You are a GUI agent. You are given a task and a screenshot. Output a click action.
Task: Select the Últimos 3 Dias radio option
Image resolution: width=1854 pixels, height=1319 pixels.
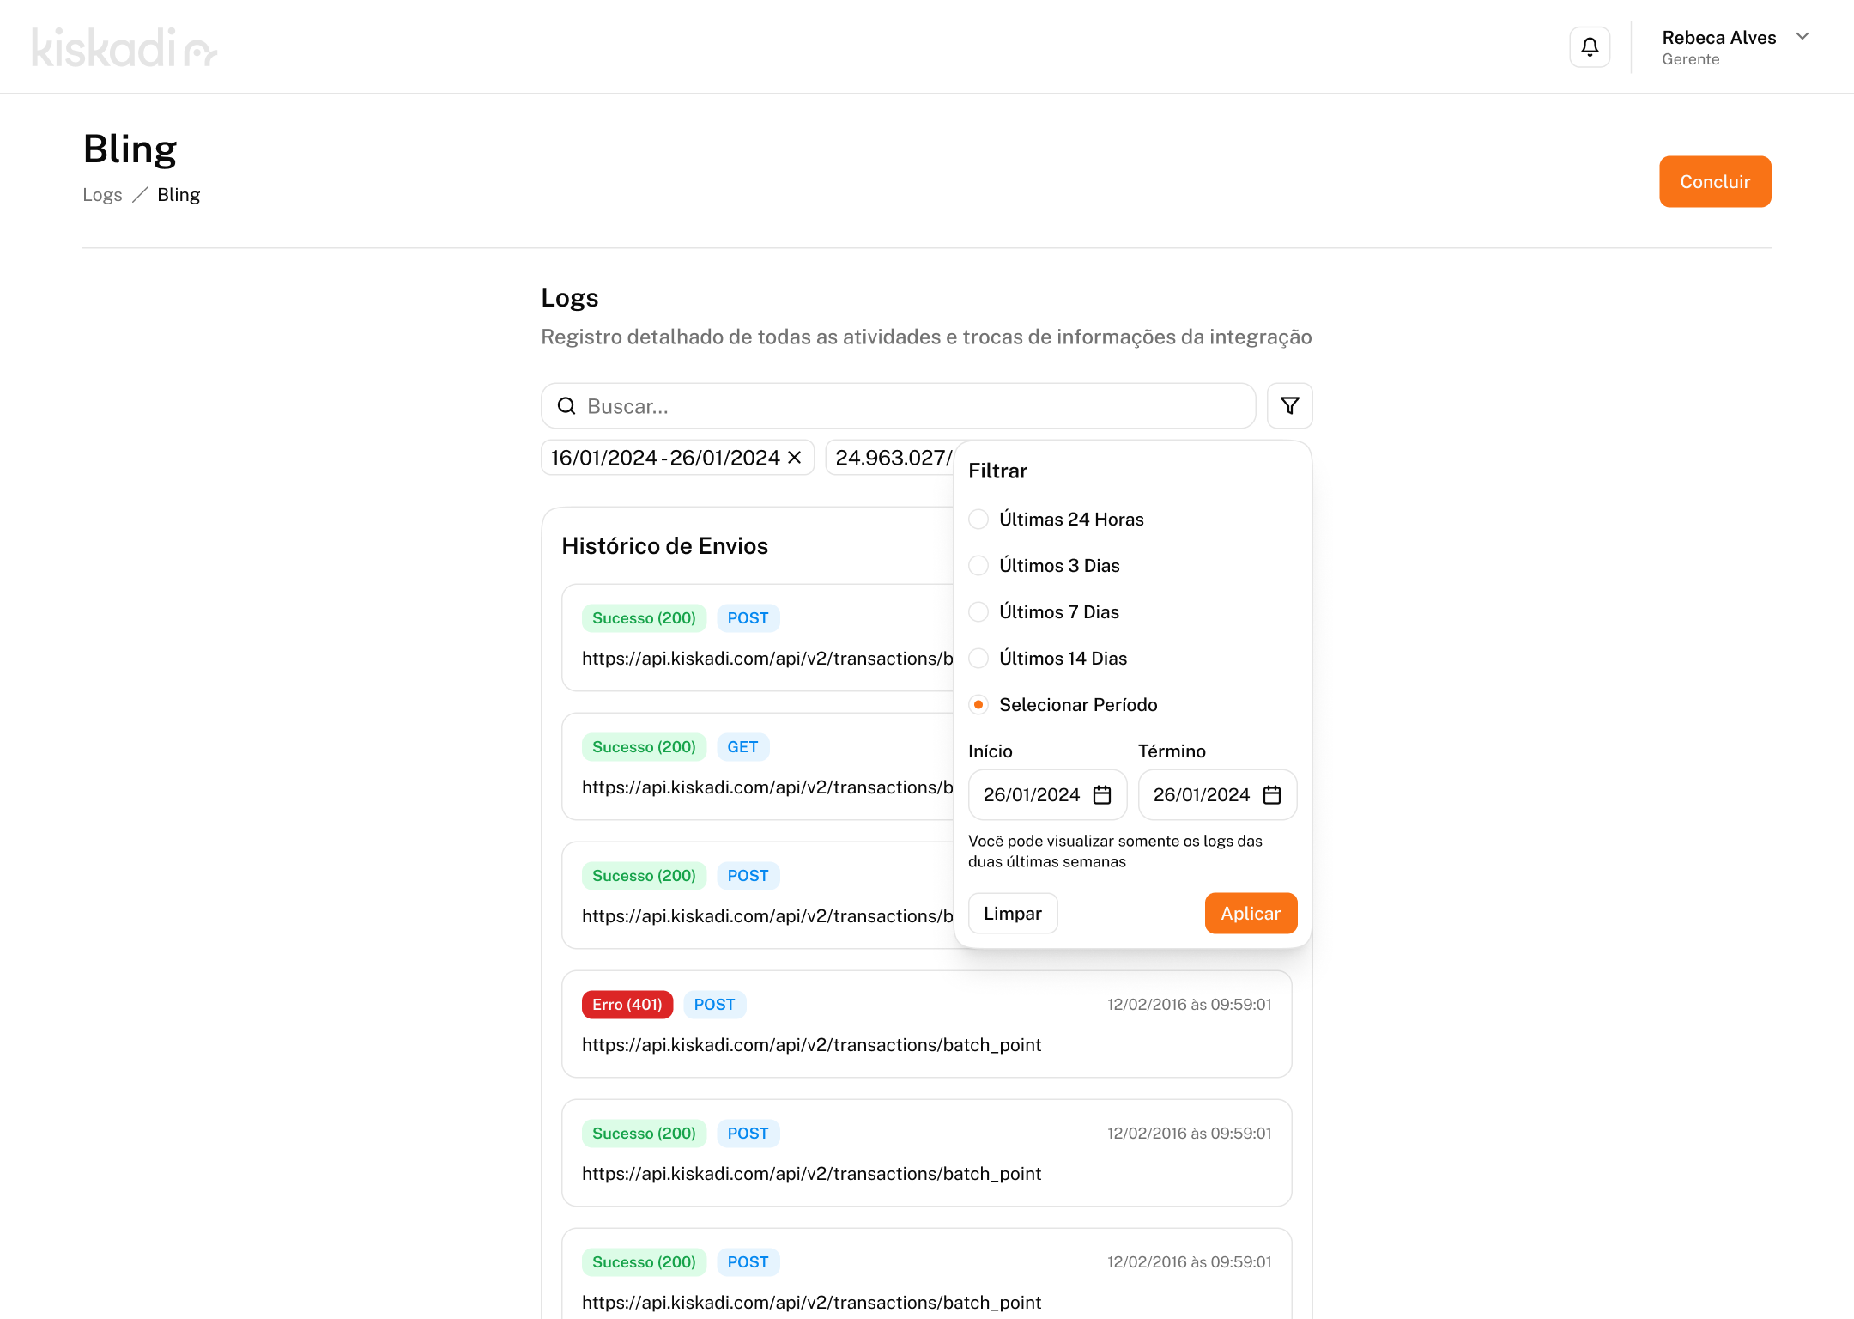pyautogui.click(x=978, y=566)
